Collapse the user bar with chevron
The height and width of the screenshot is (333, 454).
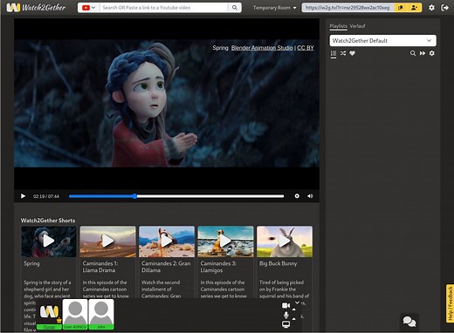pos(297,302)
